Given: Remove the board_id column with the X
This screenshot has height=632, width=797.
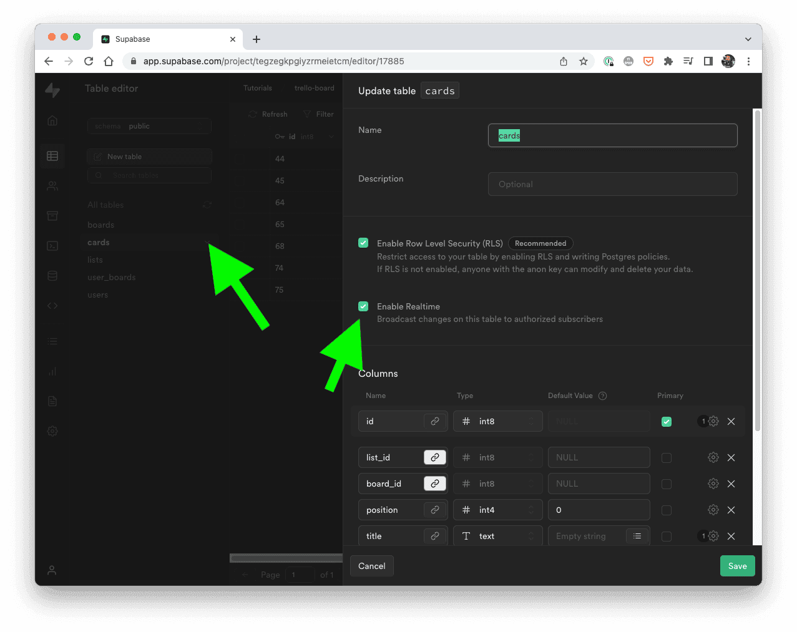Looking at the screenshot, I should point(731,484).
